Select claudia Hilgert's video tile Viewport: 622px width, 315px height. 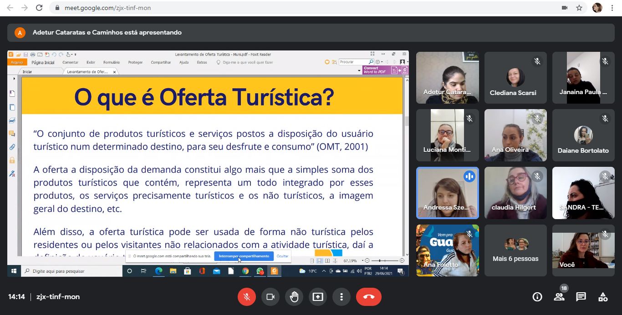click(x=515, y=193)
